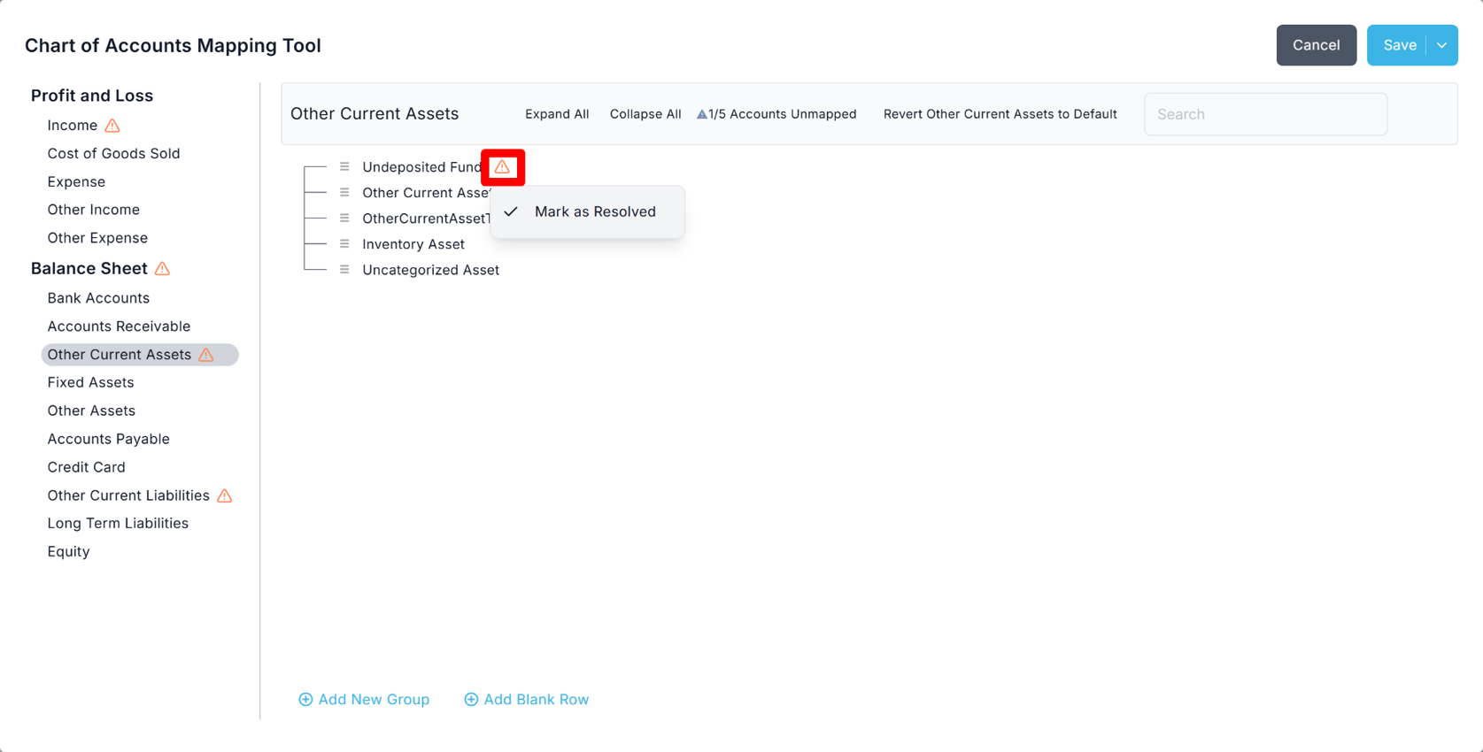The width and height of the screenshot is (1483, 752).
Task: Open Cost of Goods Sold category
Action: [113, 154]
